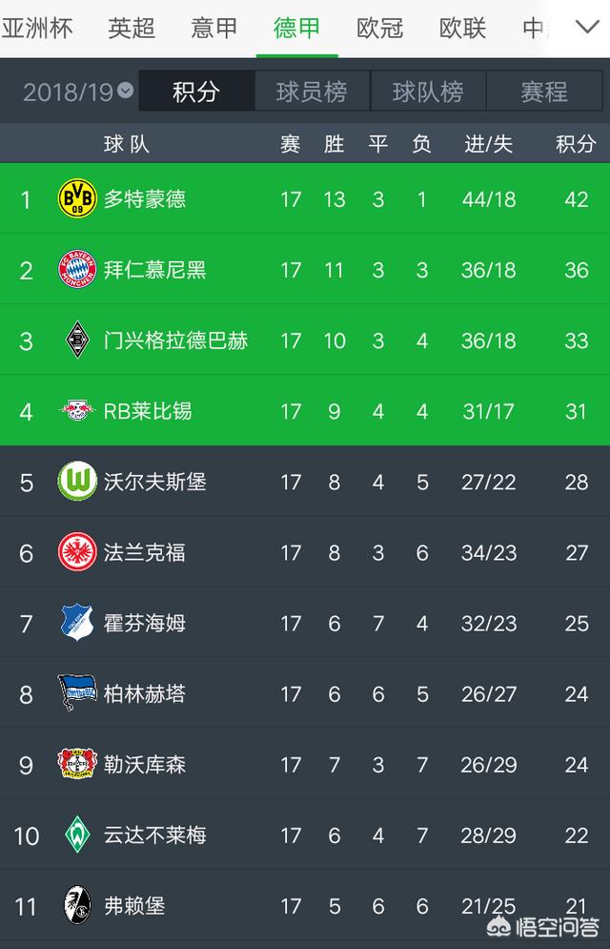The width and height of the screenshot is (610, 949).
Task: Tap the Mönchengladbach diamond logo
Action: click(77, 340)
